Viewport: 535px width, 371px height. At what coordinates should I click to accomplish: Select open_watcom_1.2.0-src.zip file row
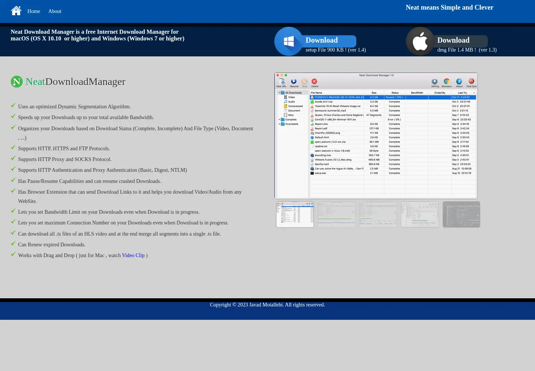(393, 142)
